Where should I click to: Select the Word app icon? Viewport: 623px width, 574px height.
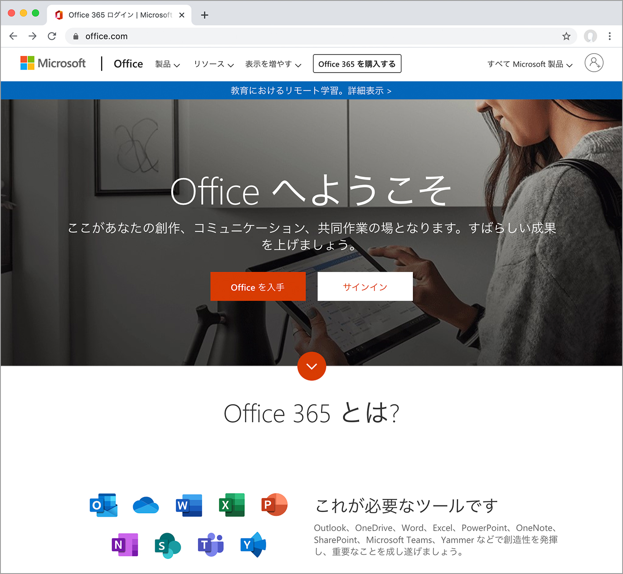tap(189, 505)
